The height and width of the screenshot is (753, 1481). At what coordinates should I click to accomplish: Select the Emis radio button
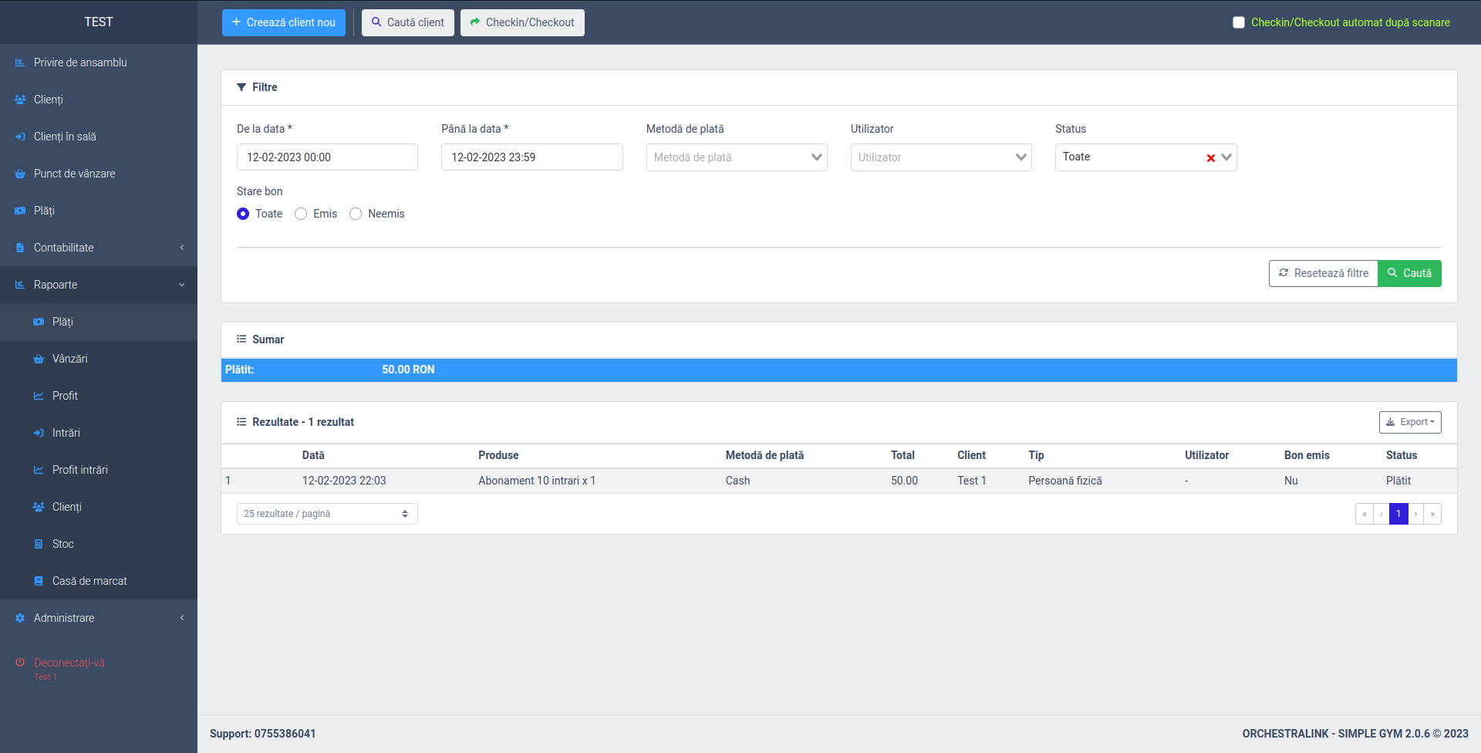[x=301, y=214]
